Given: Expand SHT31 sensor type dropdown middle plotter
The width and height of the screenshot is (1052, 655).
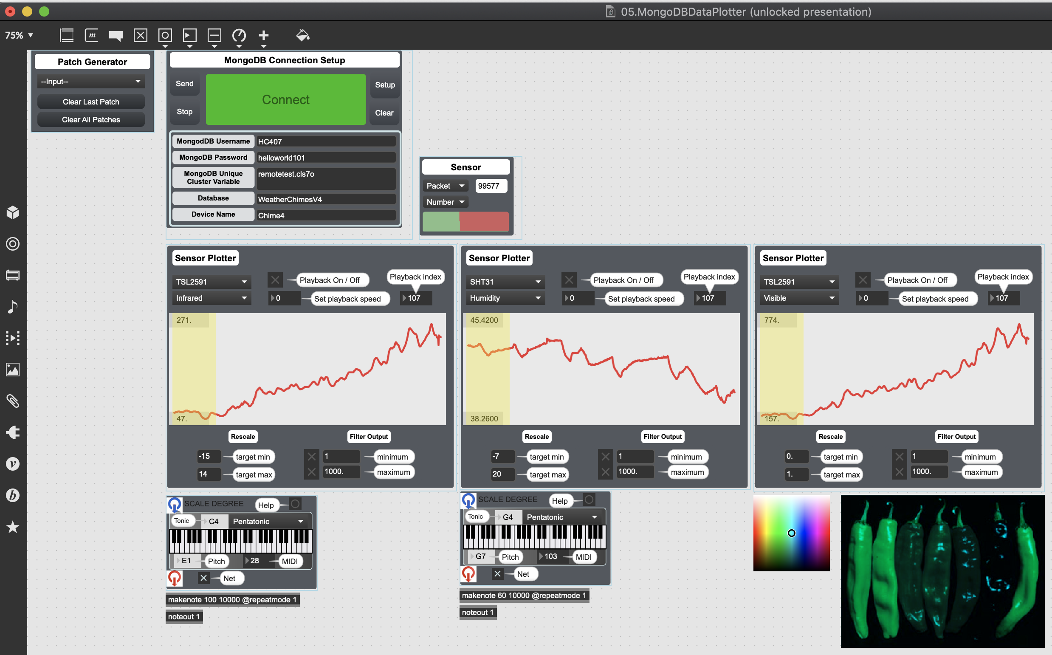Looking at the screenshot, I should point(503,280).
